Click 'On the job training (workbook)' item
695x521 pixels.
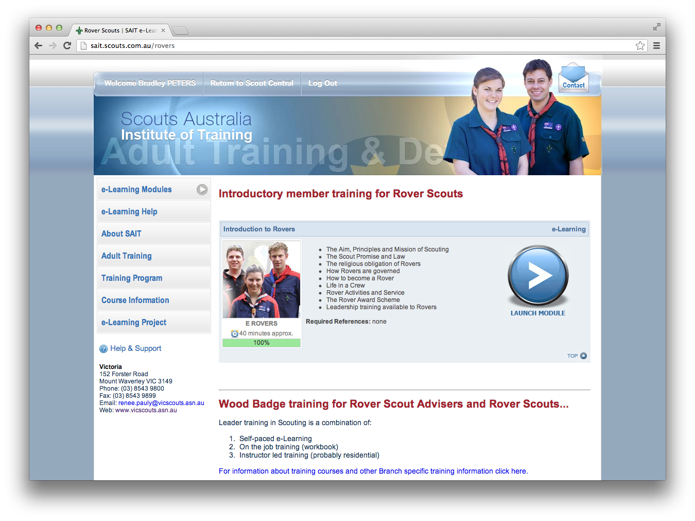pyautogui.click(x=289, y=447)
